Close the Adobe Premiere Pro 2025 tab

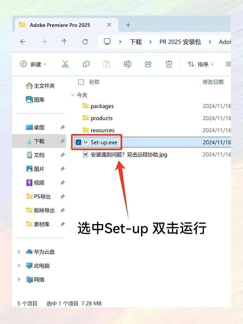tap(109, 25)
